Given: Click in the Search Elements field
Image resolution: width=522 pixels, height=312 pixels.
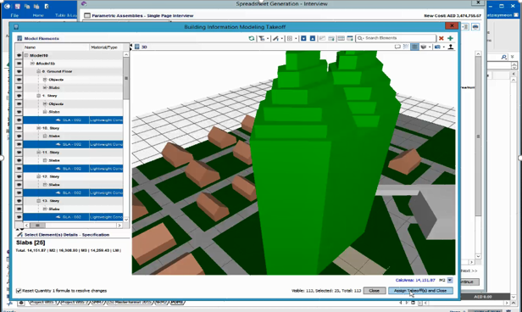Looking at the screenshot, I should click(x=396, y=38).
